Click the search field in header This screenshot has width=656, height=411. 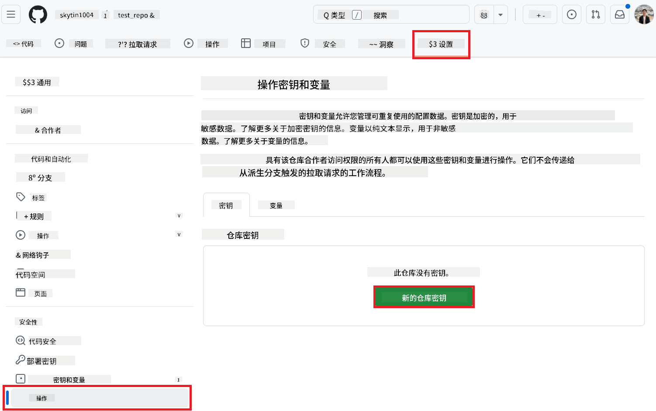coord(391,14)
